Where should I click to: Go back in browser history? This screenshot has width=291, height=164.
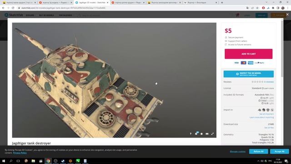coord(3,8)
